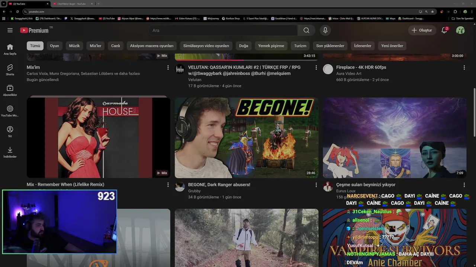Select the Canlı filter chip

click(116, 46)
